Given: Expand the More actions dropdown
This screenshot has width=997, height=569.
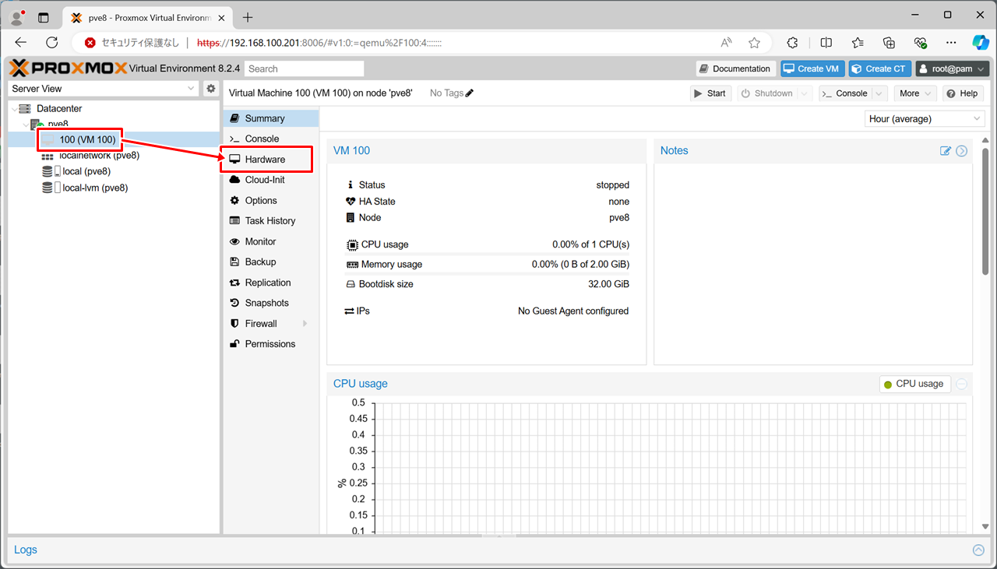Looking at the screenshot, I should point(915,93).
